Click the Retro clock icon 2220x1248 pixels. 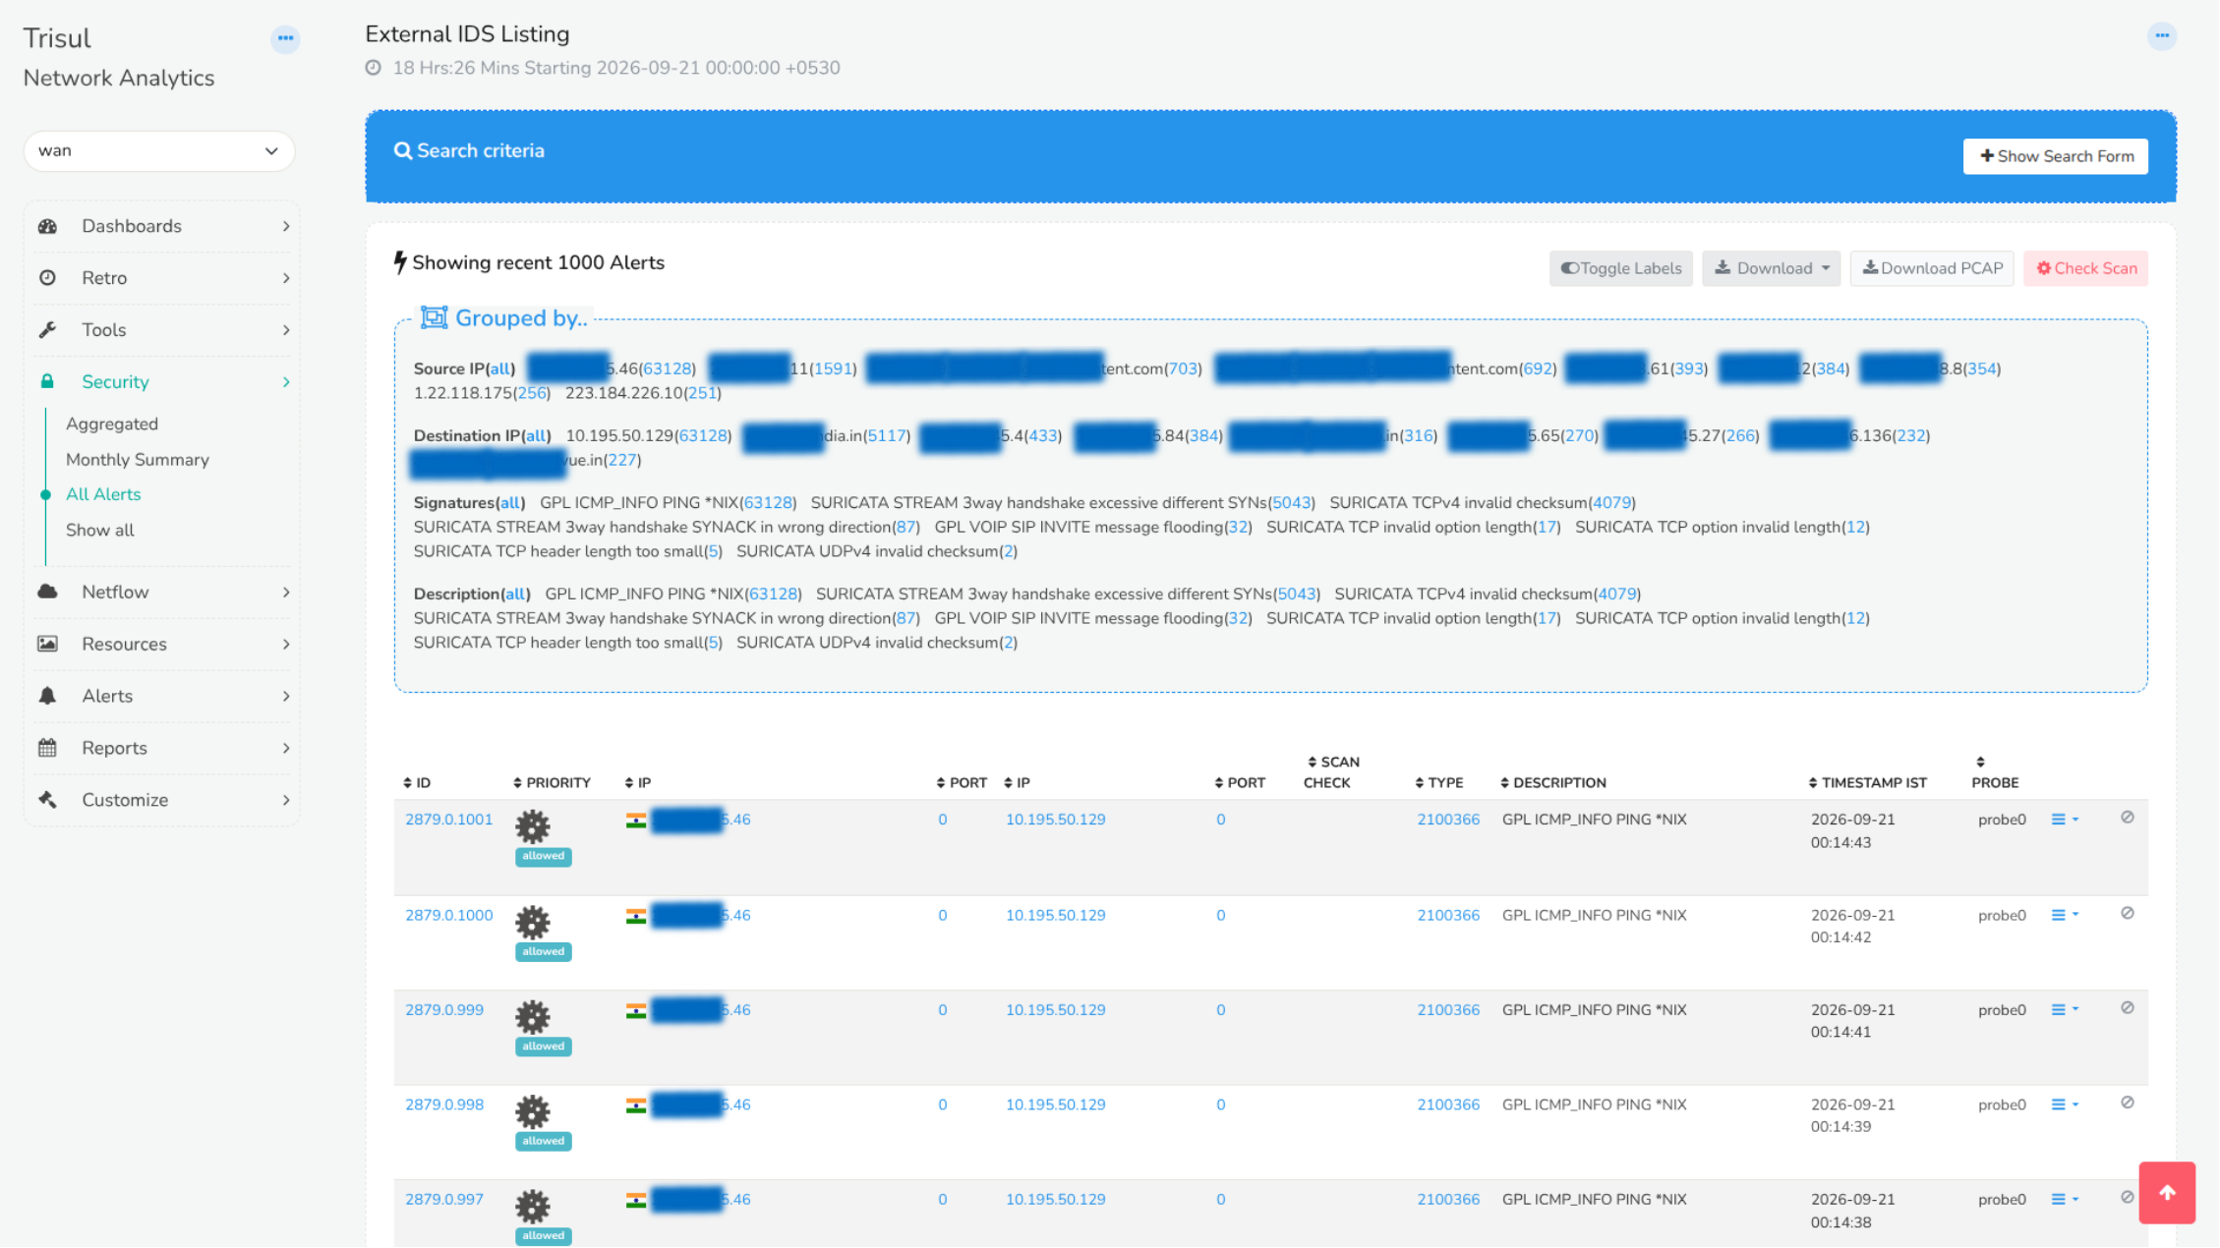click(x=47, y=278)
